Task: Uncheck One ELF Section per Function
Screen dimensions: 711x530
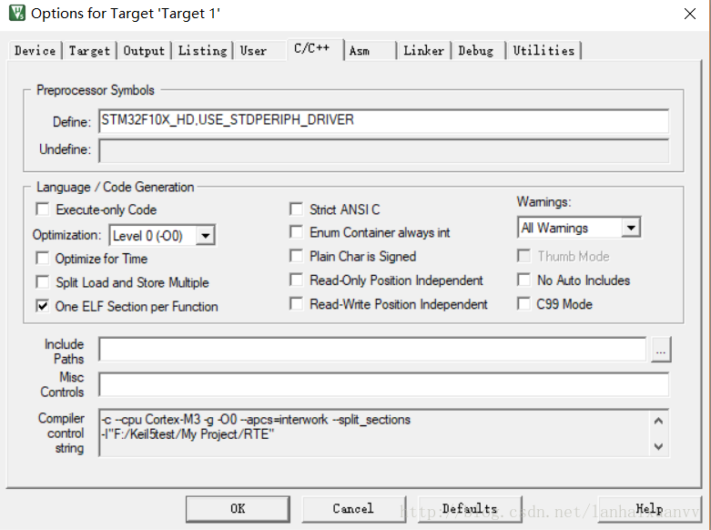Action: click(x=43, y=306)
